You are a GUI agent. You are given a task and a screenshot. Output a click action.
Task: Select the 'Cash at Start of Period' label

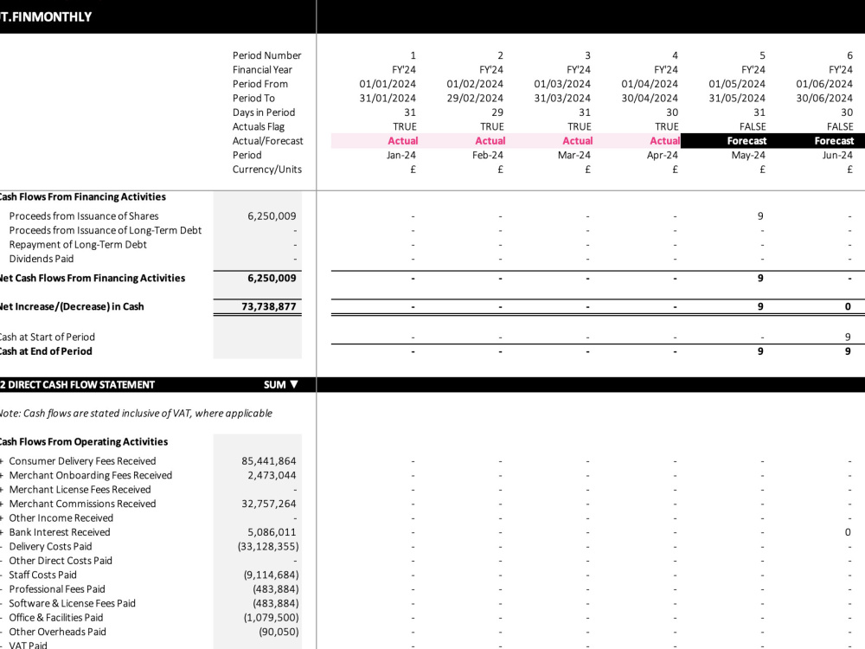pyautogui.click(x=47, y=337)
